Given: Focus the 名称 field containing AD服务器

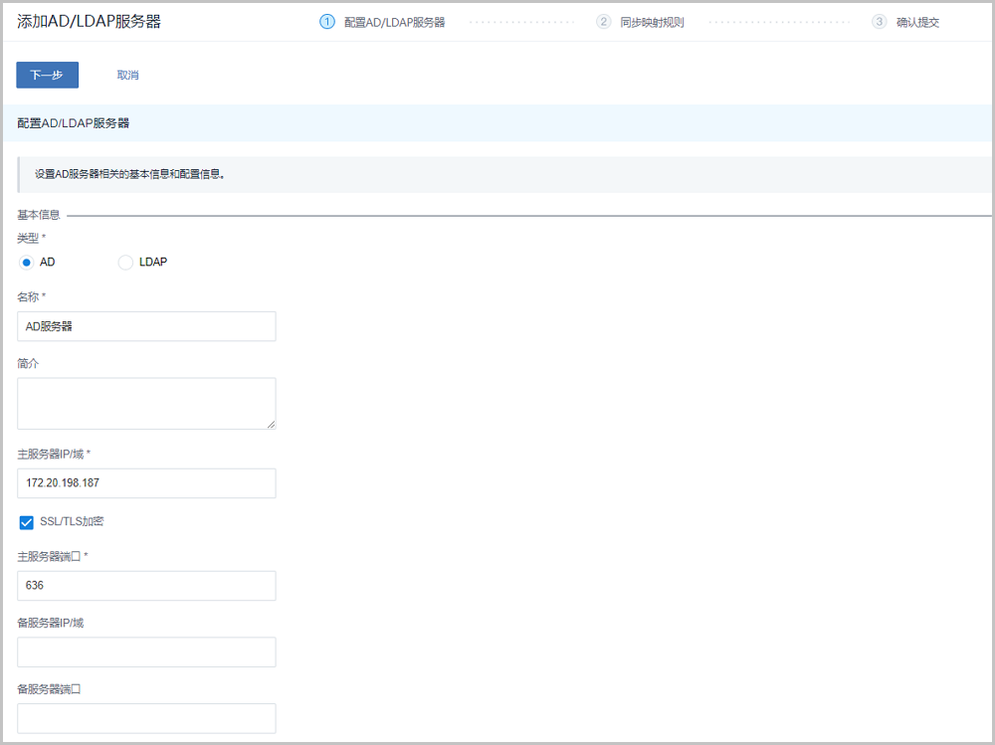Looking at the screenshot, I should click(146, 326).
